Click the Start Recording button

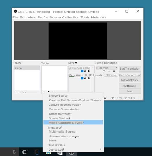pyautogui.click(x=129, y=75)
